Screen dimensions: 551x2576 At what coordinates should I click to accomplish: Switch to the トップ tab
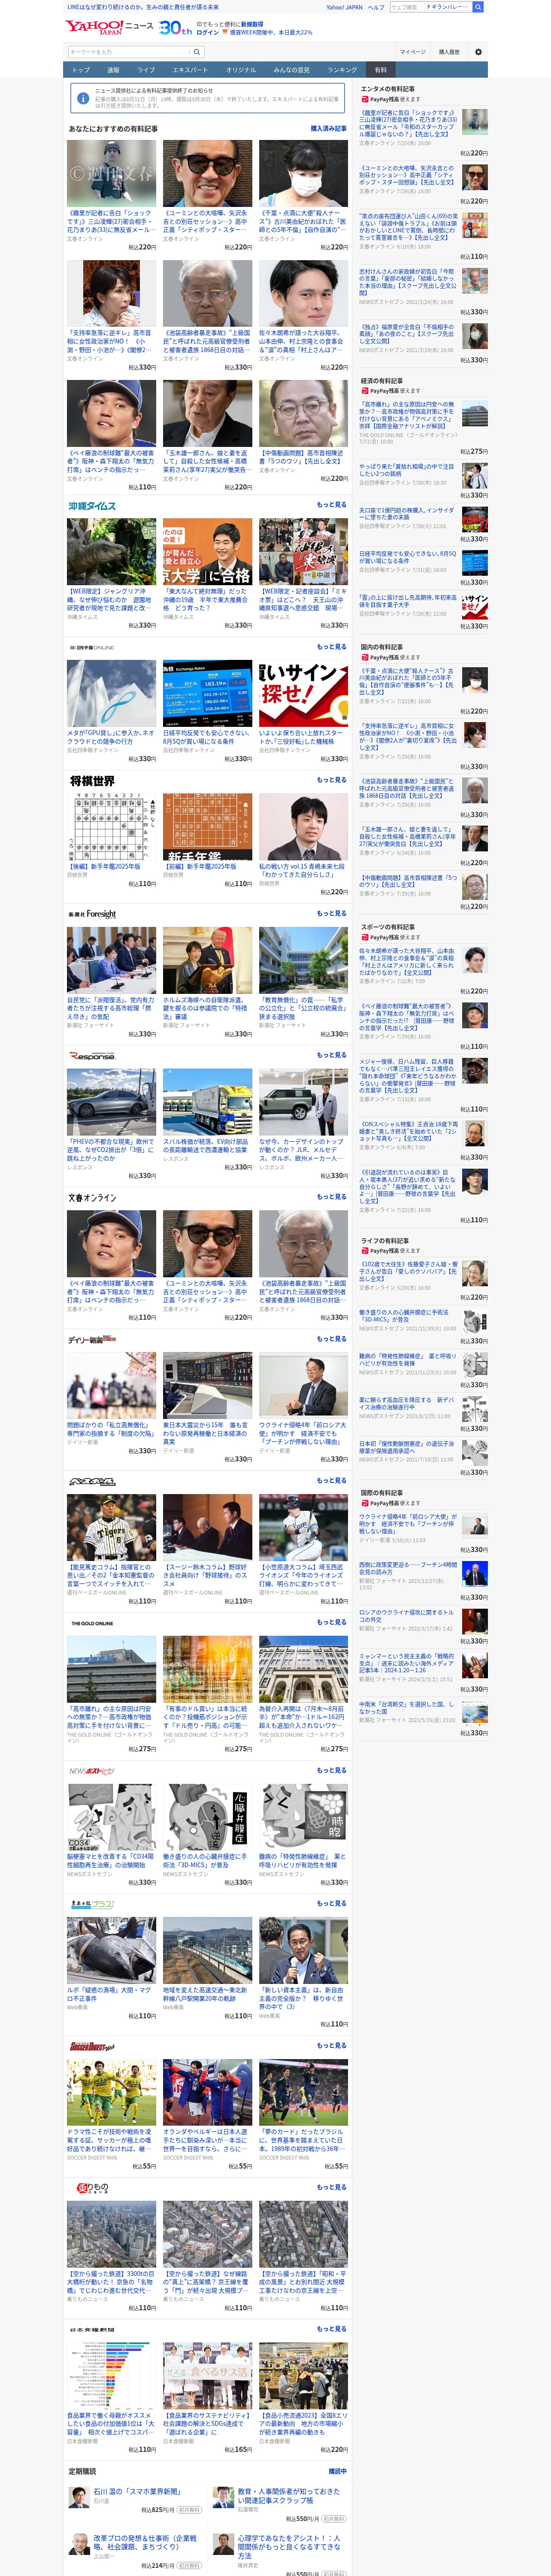click(x=81, y=70)
